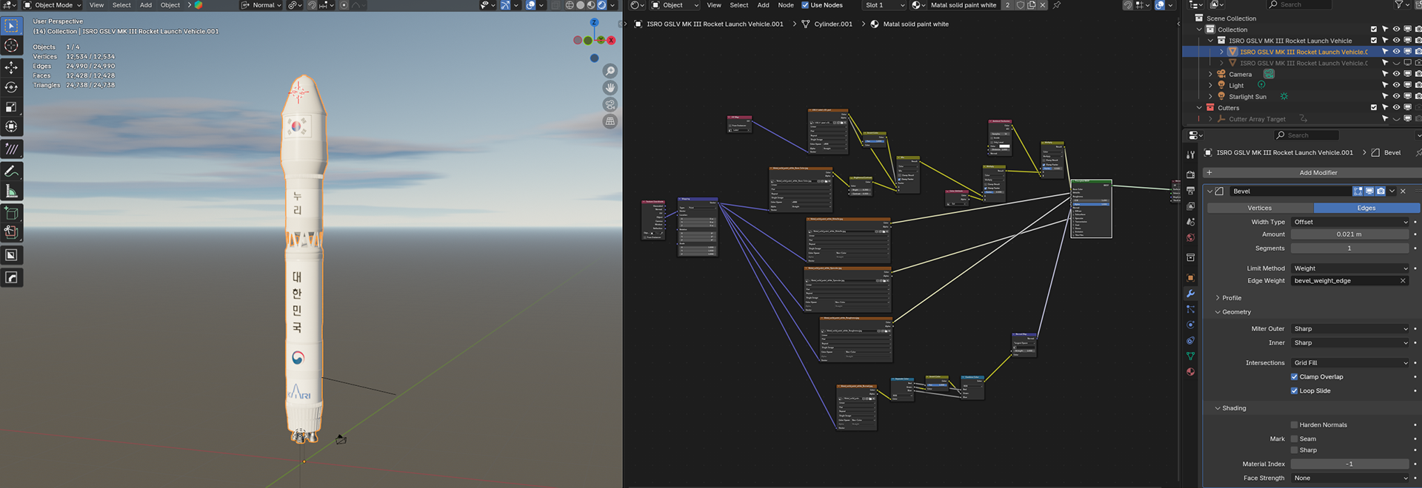The width and height of the screenshot is (1422, 488).
Task: Open the Object Mode dropdown
Action: [x=53, y=5]
